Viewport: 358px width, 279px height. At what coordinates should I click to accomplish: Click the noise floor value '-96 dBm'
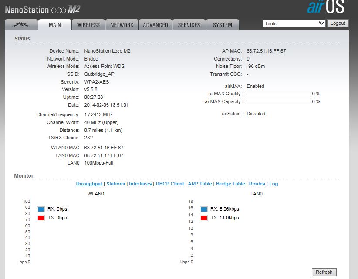pyautogui.click(x=256, y=67)
